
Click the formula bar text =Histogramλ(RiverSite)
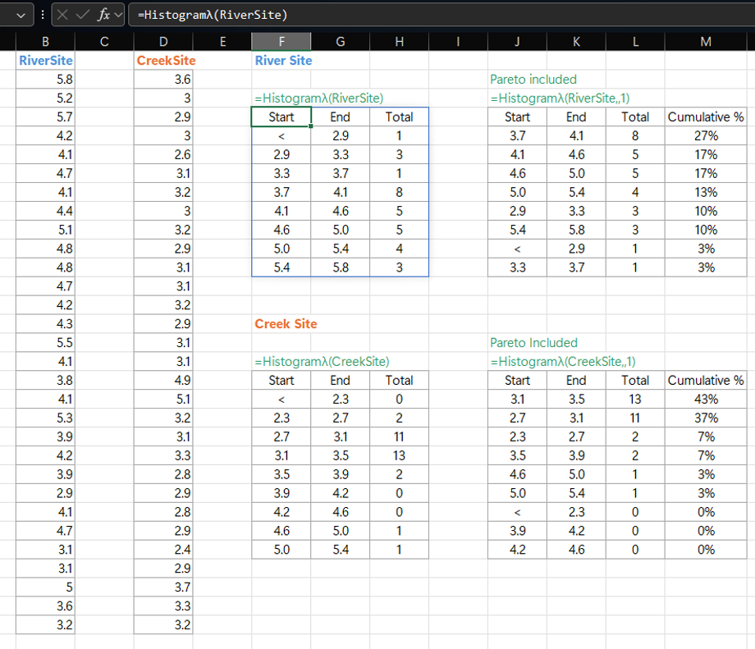tap(213, 15)
